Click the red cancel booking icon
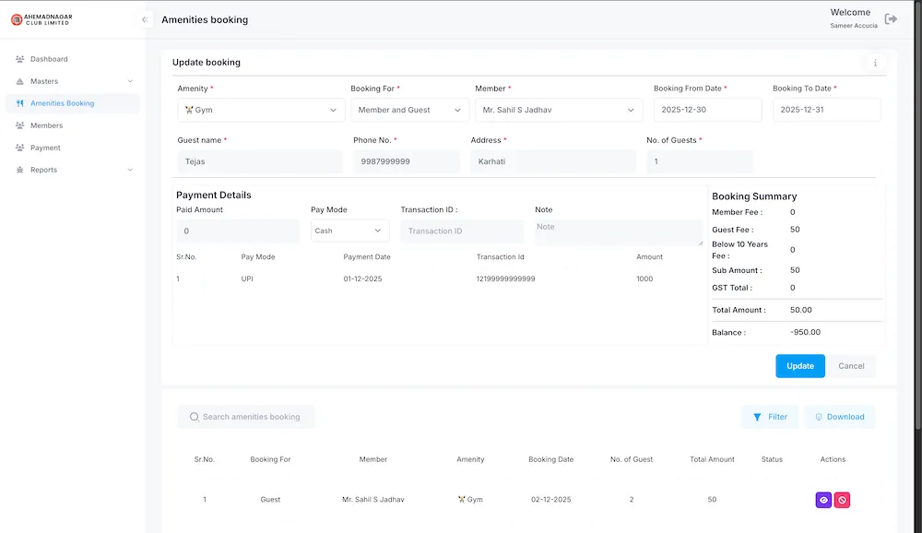922x533 pixels. point(842,500)
